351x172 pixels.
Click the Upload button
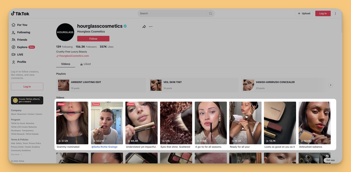(x=304, y=13)
